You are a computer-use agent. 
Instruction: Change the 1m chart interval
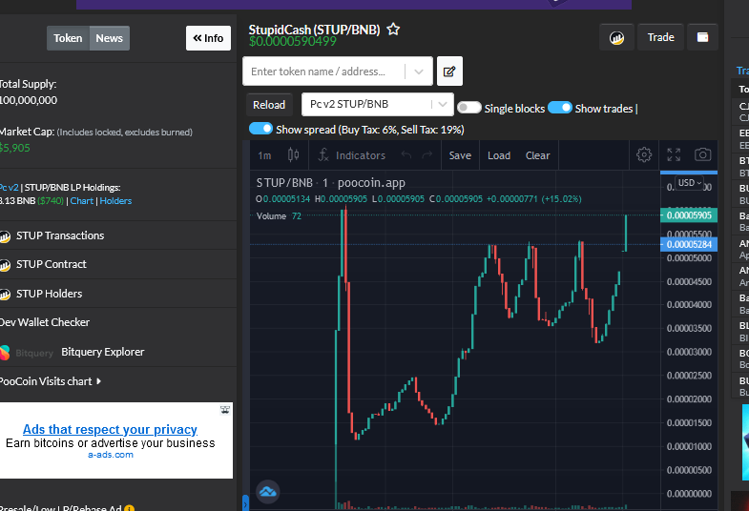click(x=264, y=155)
